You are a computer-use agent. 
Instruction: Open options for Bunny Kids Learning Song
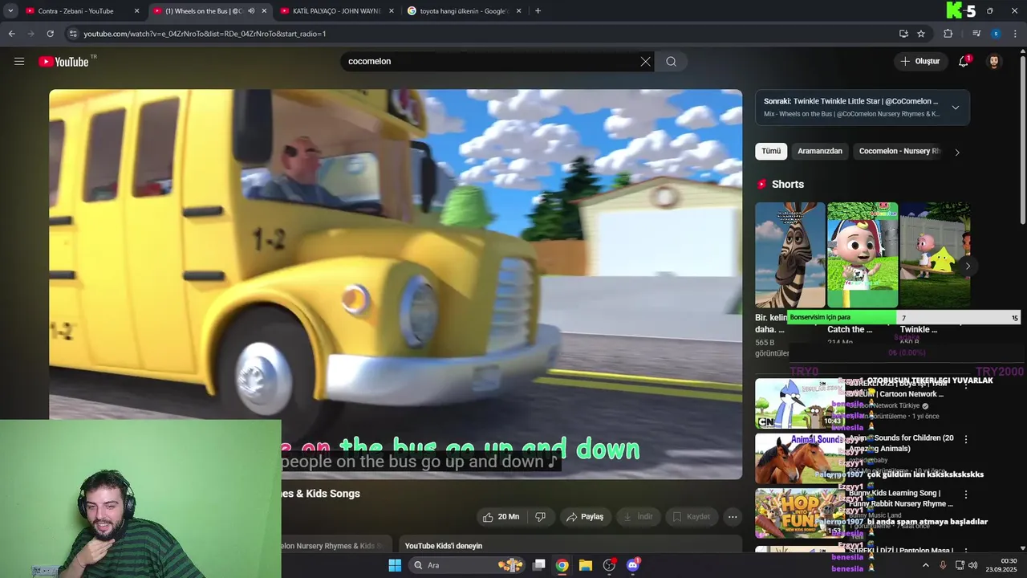966,495
